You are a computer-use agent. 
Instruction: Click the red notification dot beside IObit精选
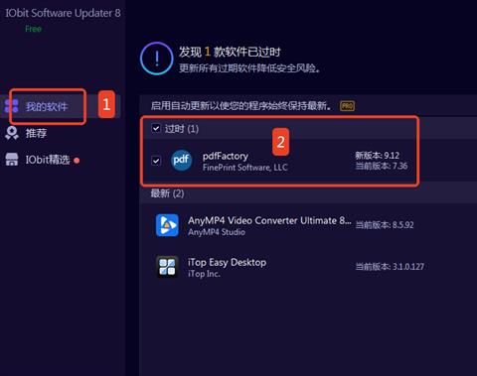(77, 161)
